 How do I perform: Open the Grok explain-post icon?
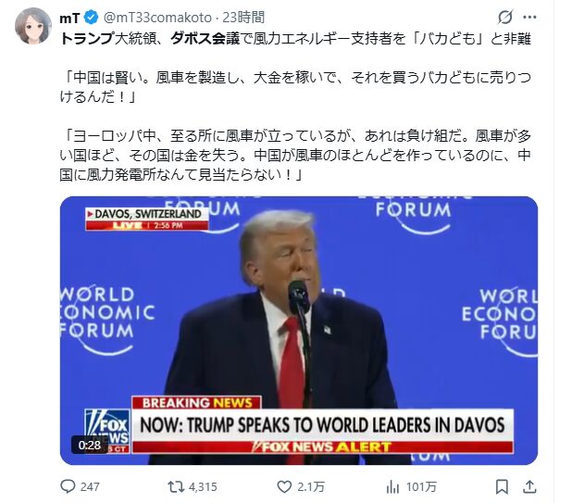(505, 18)
